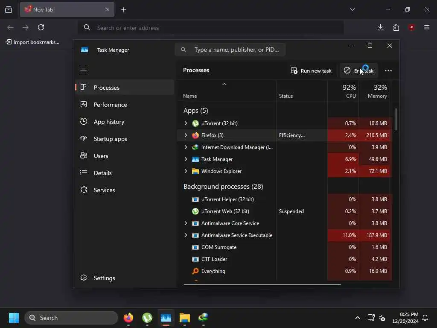Click the Suspended status of µTorrent Web
The image size is (437, 328).
coord(291,211)
